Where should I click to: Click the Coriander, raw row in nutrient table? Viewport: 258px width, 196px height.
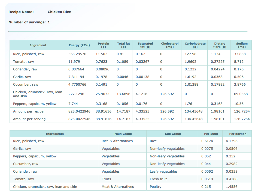(130, 69)
